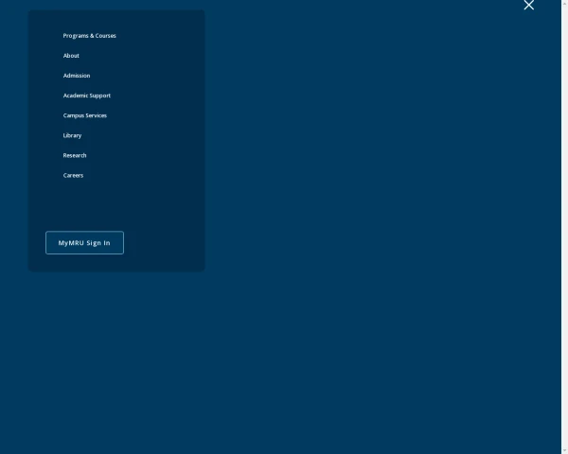View programs and courses offered
This screenshot has height=454, width=568.
pyautogui.click(x=89, y=36)
